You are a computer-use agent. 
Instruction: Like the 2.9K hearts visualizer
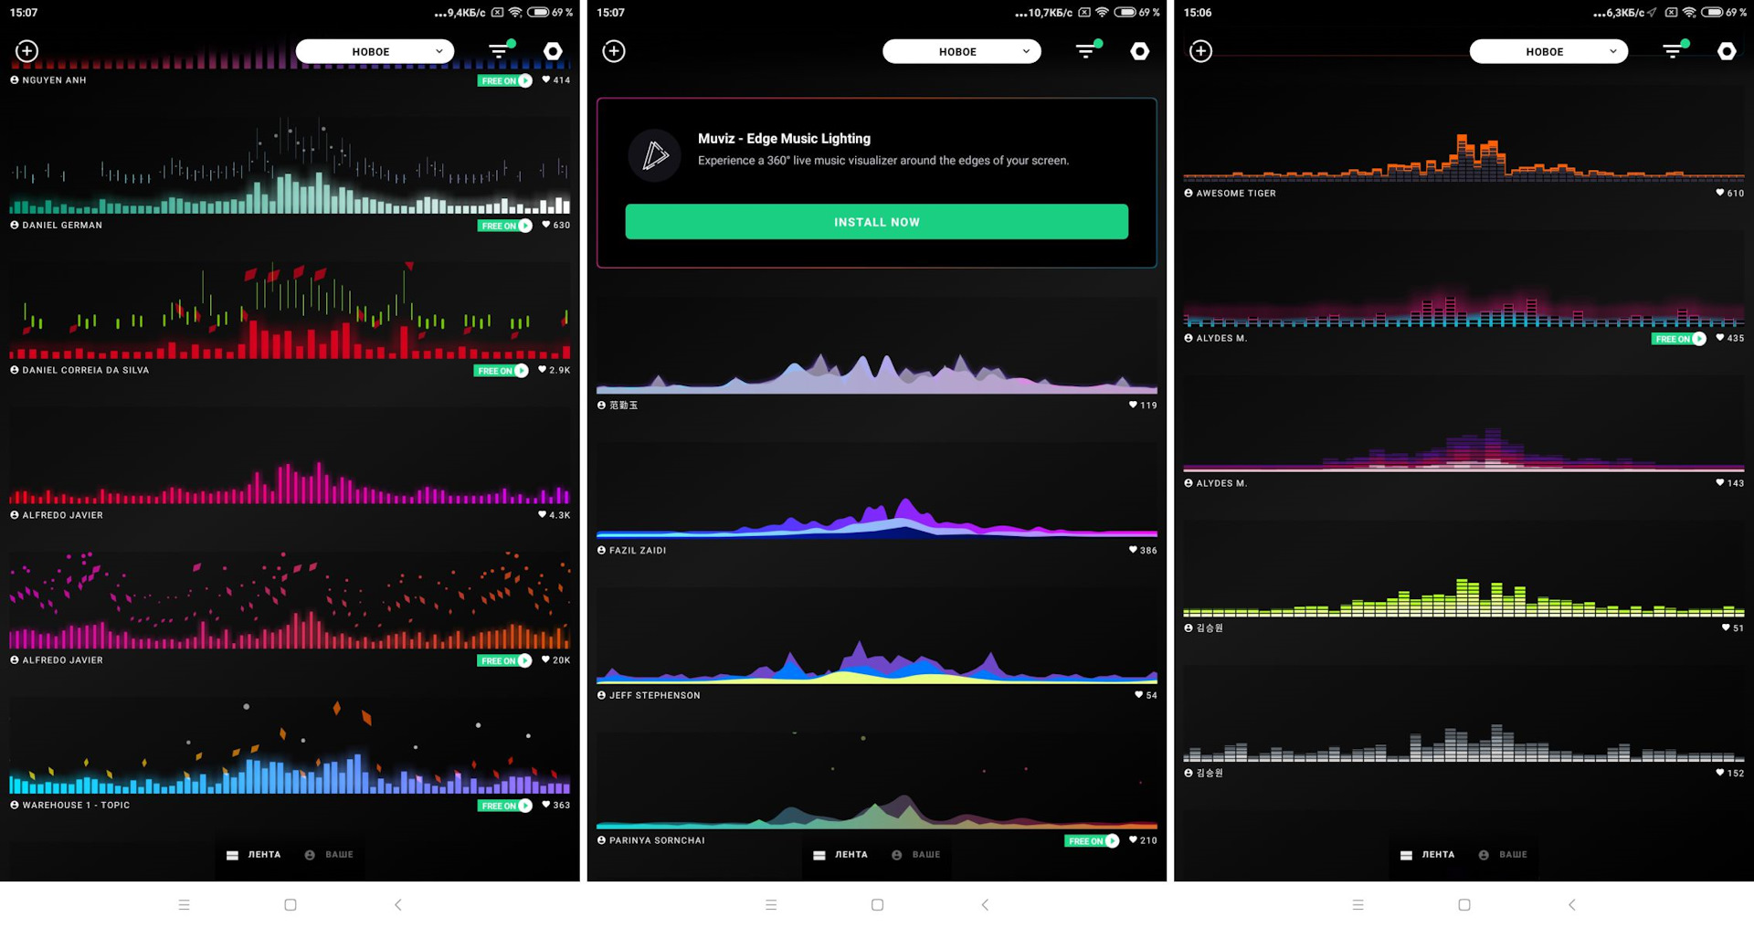point(543,370)
